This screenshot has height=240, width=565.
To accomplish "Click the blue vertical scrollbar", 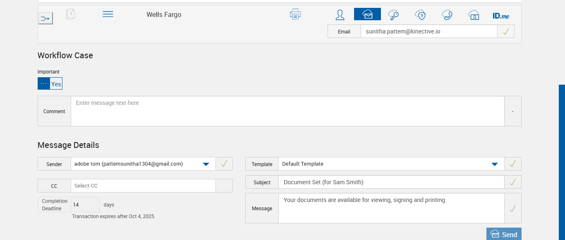I will pos(562,161).
